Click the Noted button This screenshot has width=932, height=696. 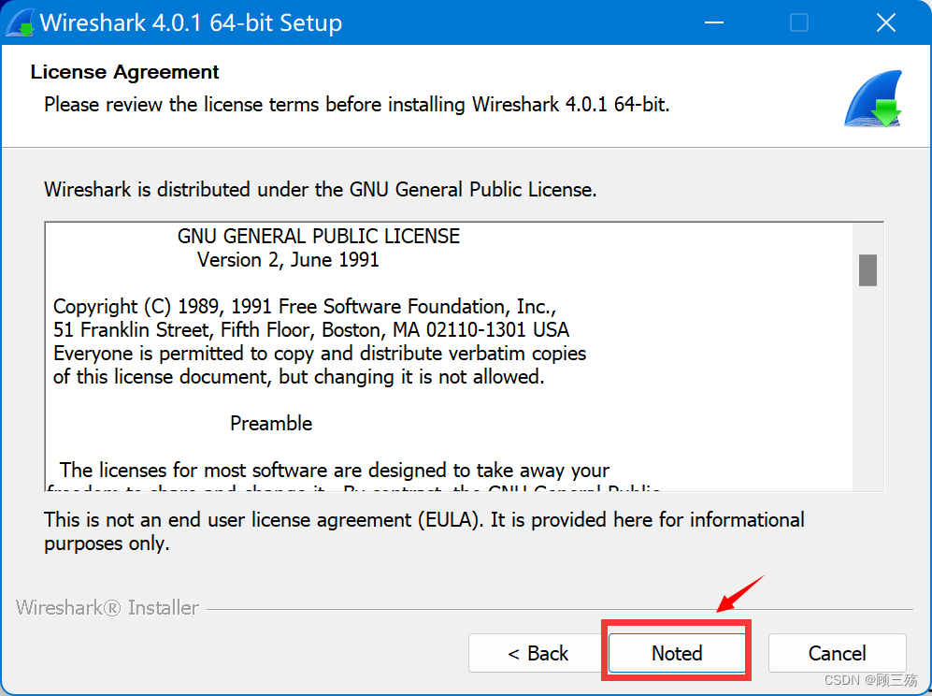point(677,653)
